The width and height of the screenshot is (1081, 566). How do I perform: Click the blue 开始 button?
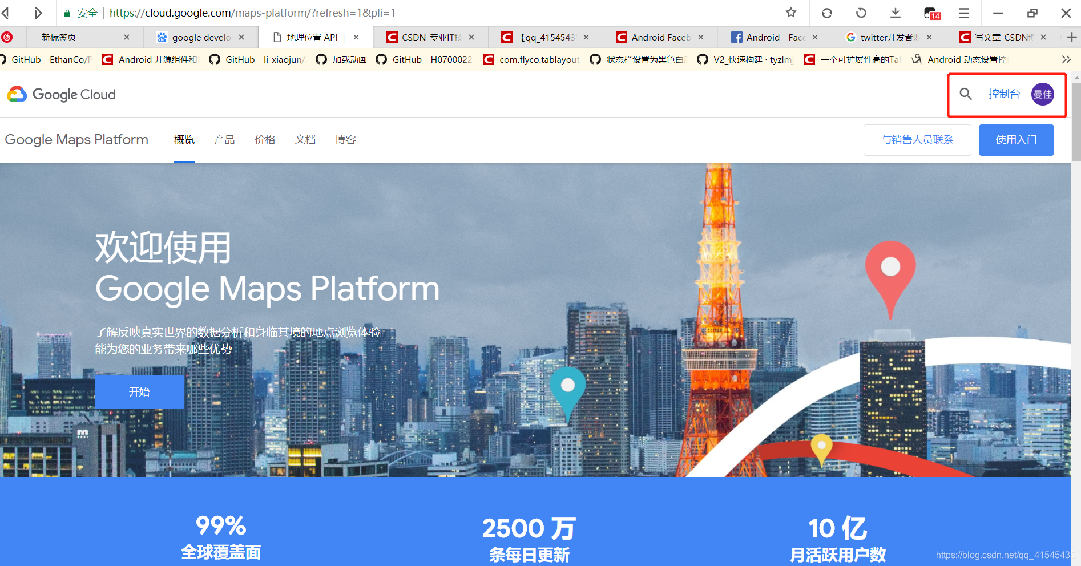click(x=139, y=392)
